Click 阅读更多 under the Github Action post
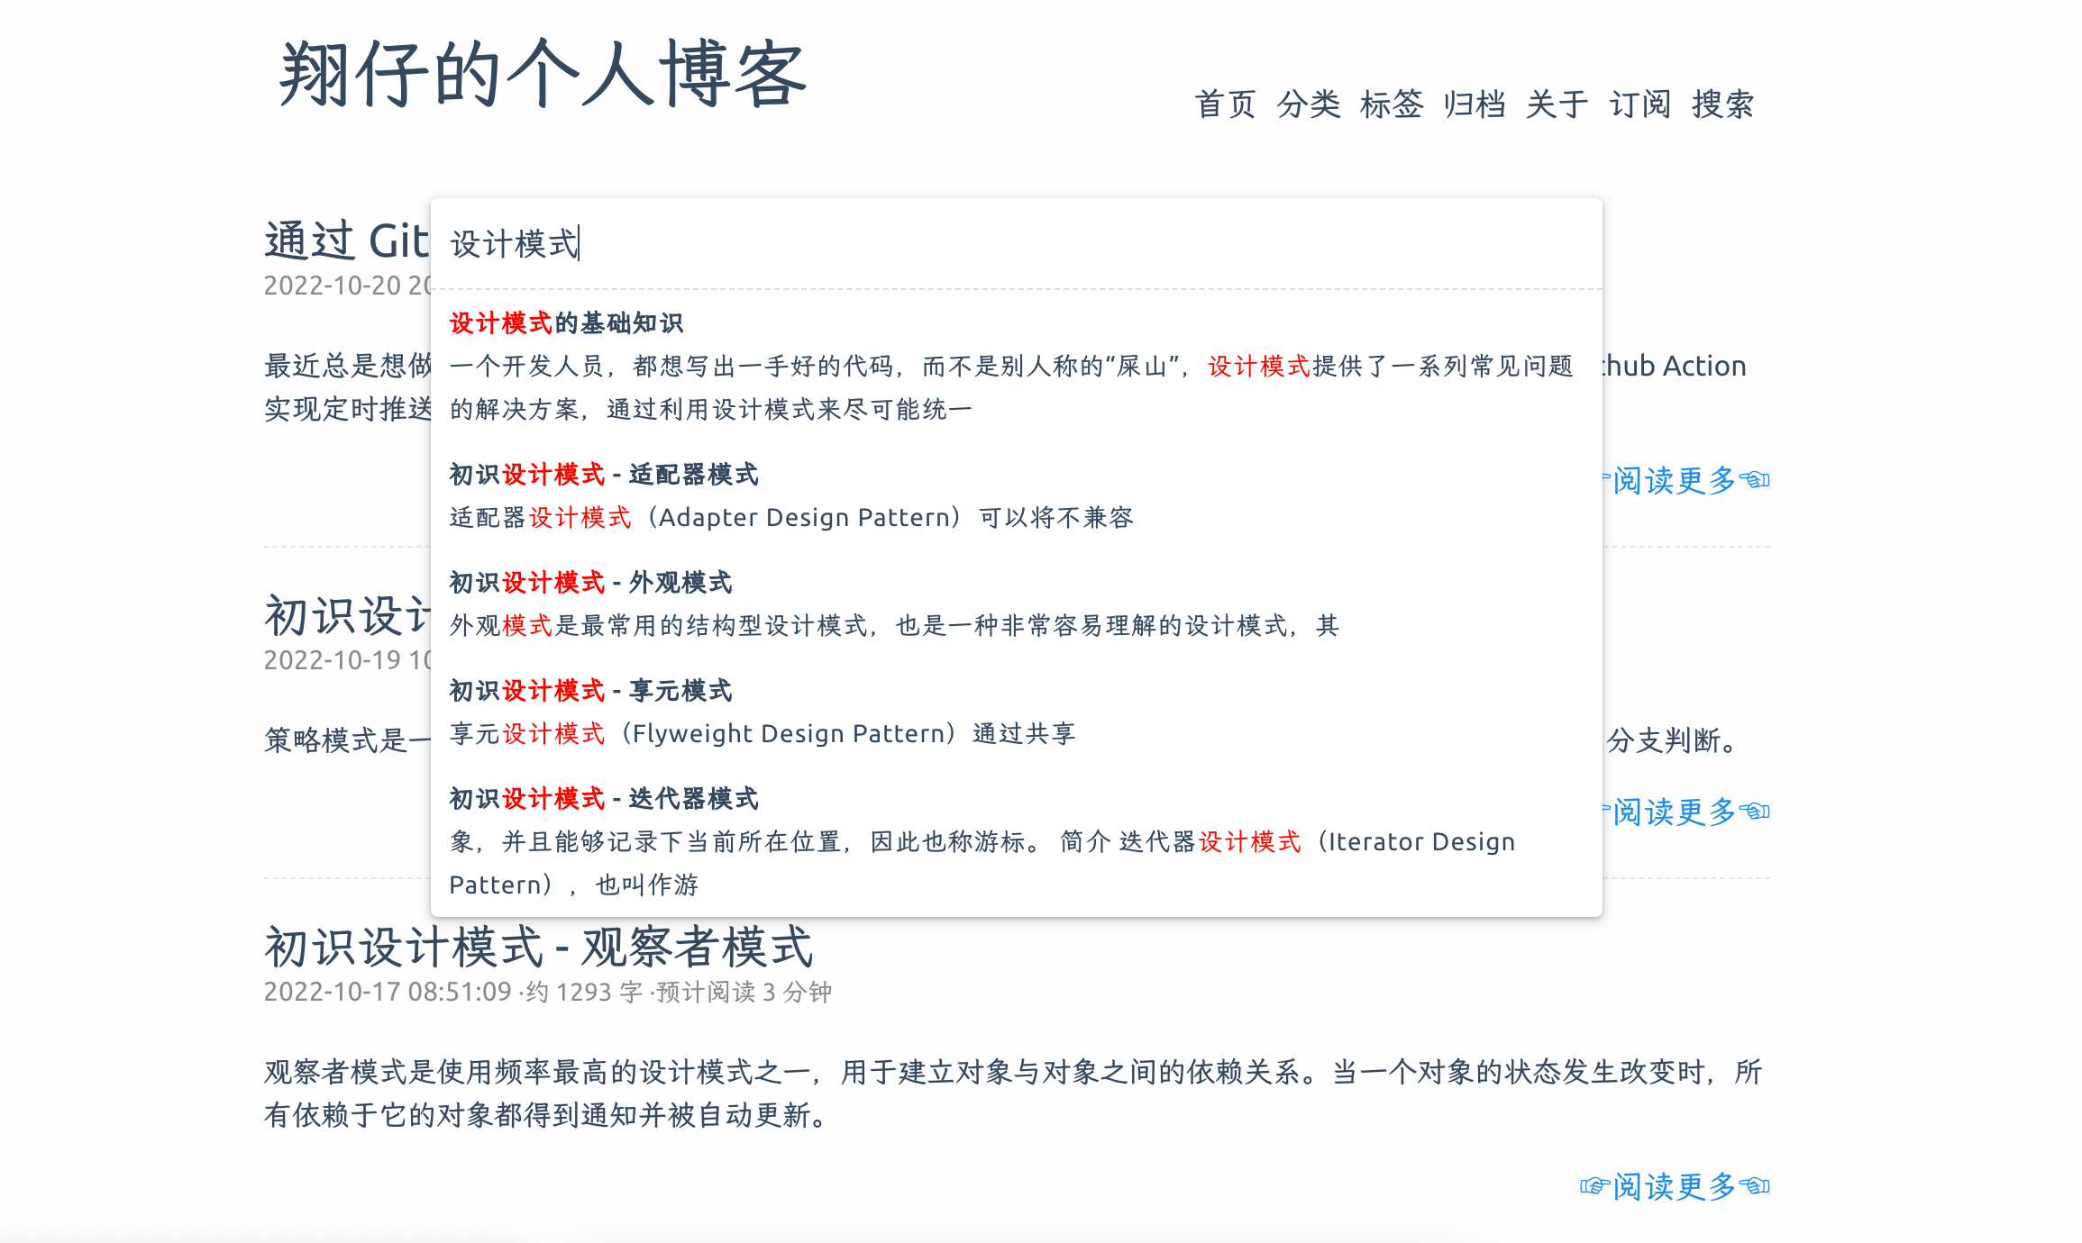Screen dimensions: 2082x1243 coord(1686,480)
